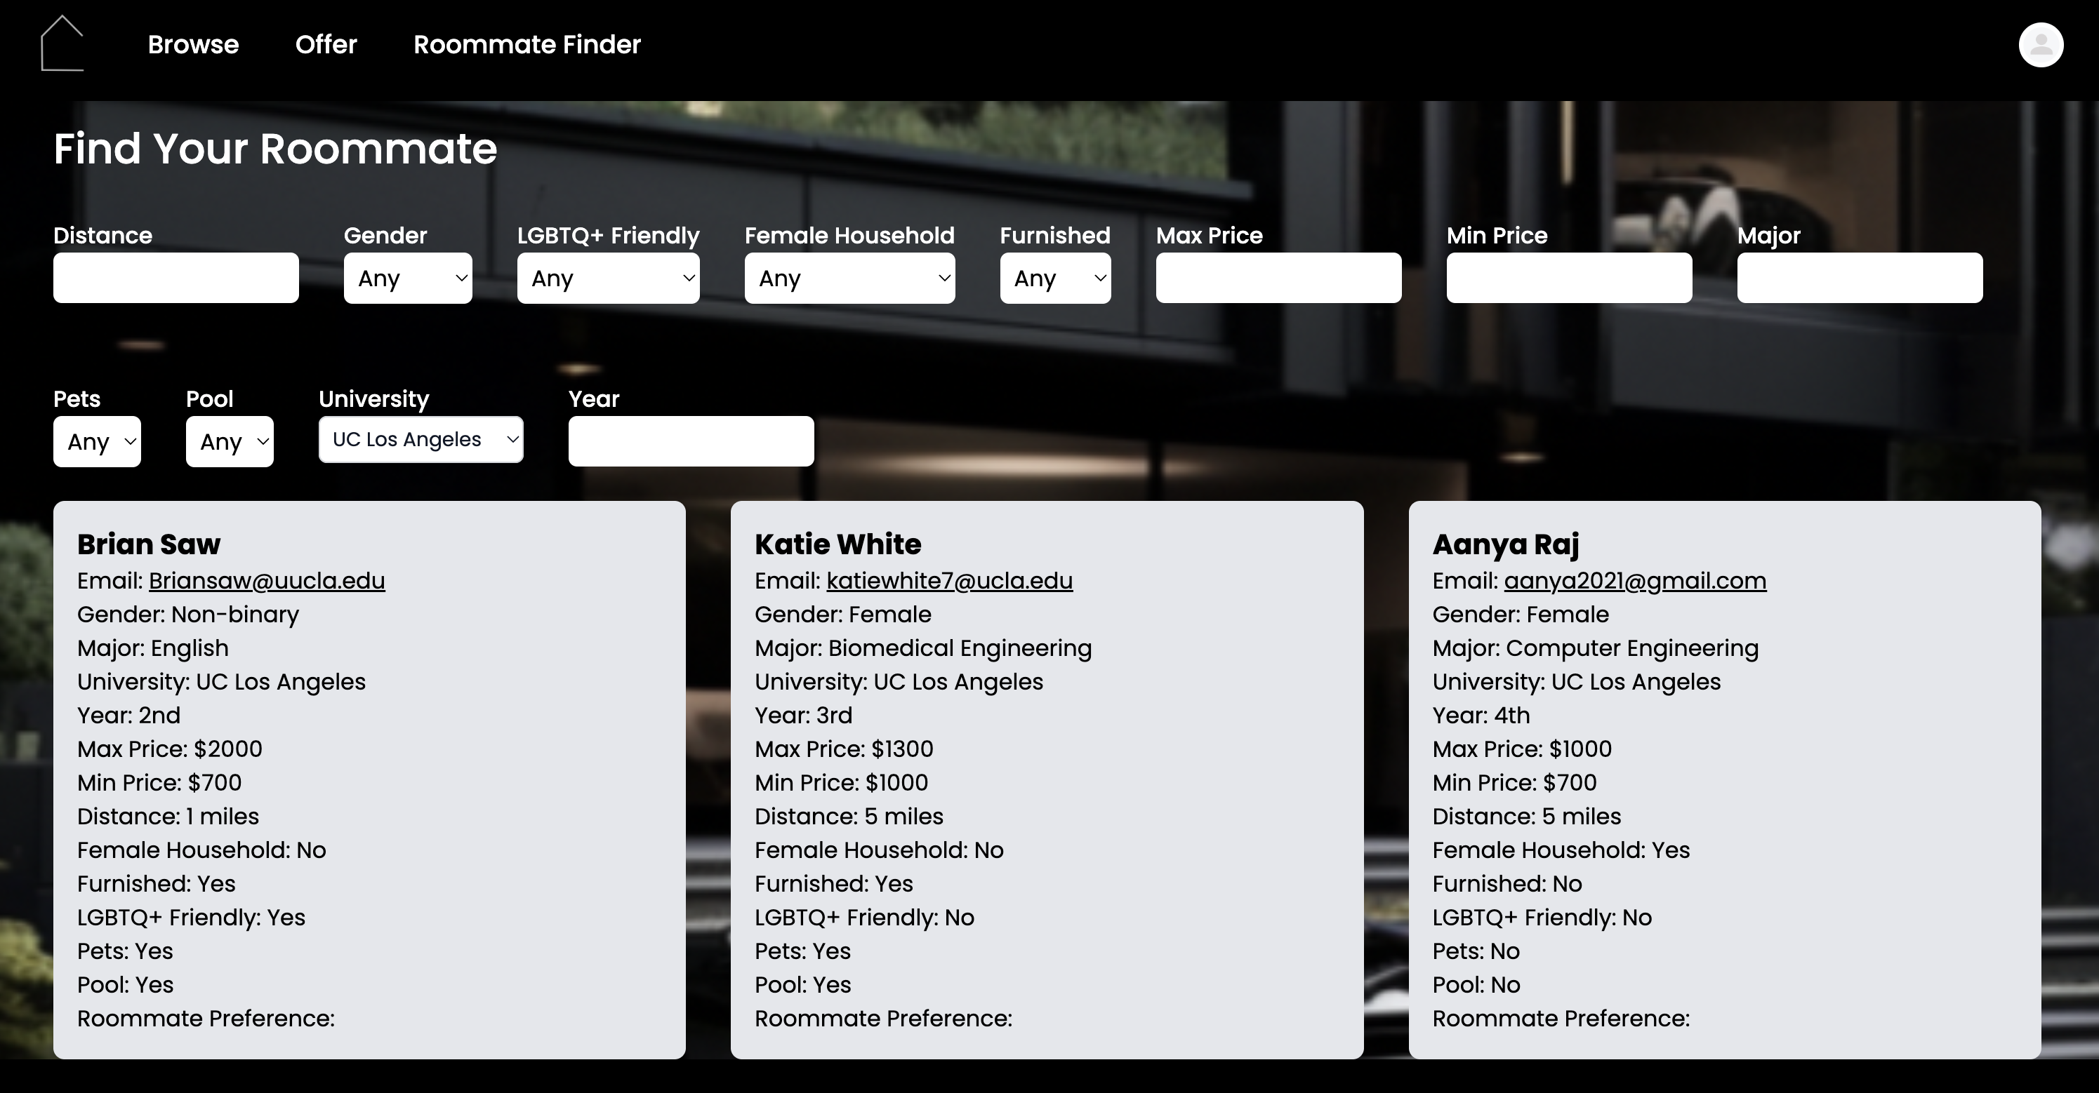2099x1093 pixels.
Task: Open the LGBTQ+ Friendly dropdown
Action: click(x=608, y=278)
